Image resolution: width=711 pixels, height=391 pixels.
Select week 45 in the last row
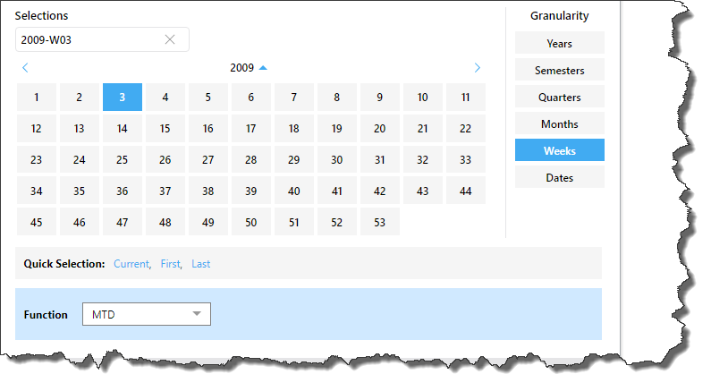37,222
